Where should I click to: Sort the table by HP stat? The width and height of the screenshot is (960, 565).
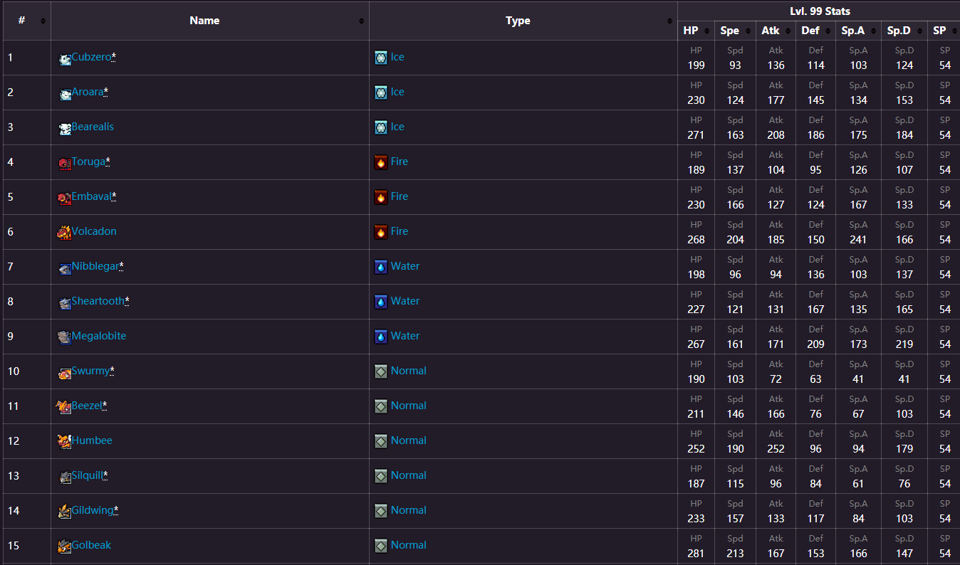(696, 31)
